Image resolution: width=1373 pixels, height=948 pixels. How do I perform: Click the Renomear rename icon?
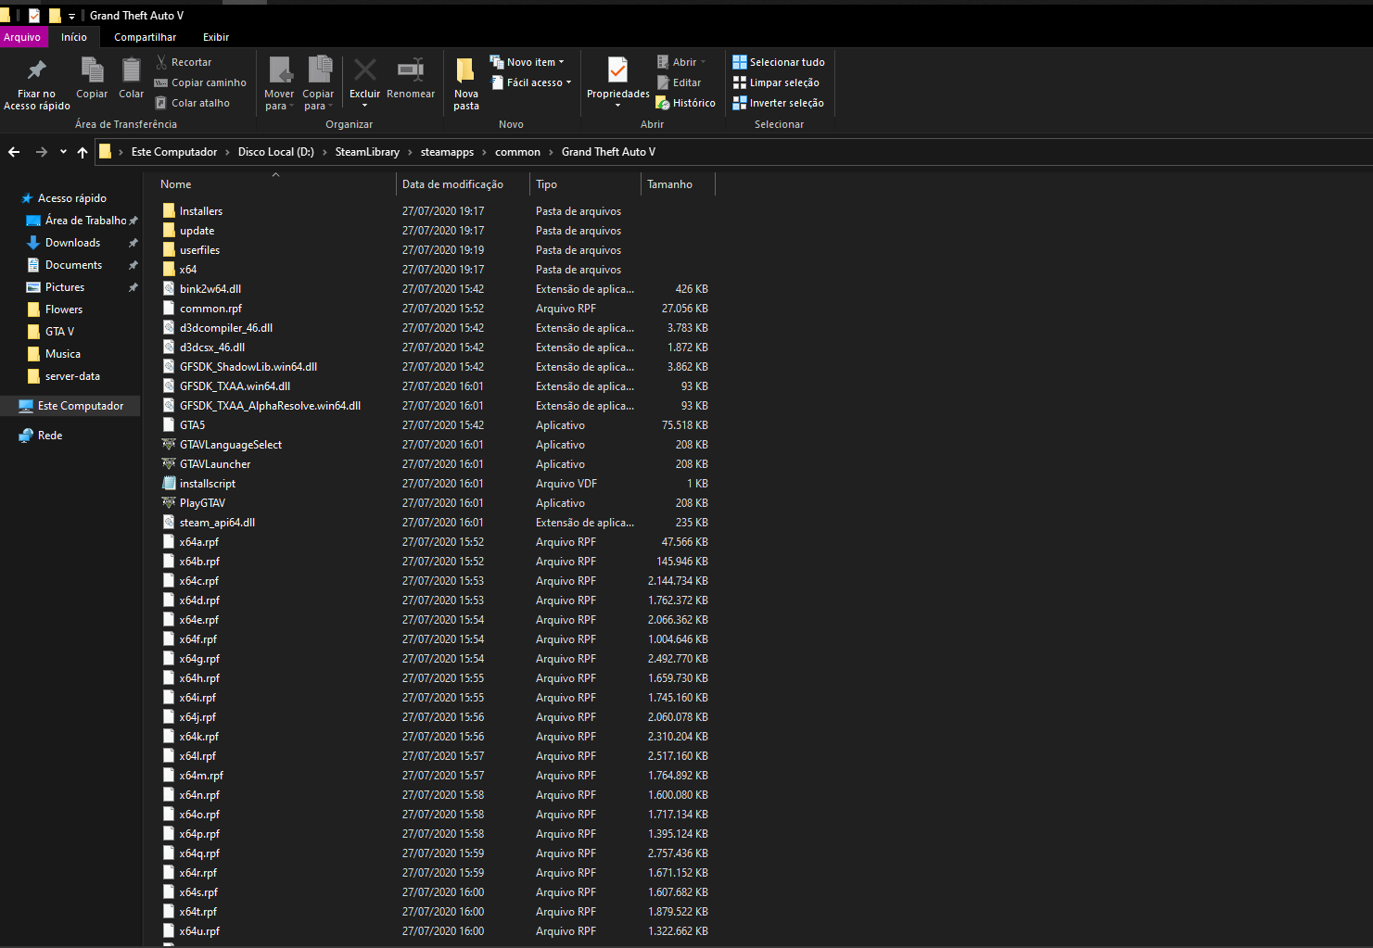click(x=411, y=78)
